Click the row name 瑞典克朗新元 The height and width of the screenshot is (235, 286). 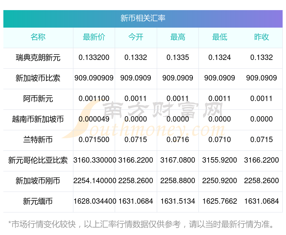(38, 58)
